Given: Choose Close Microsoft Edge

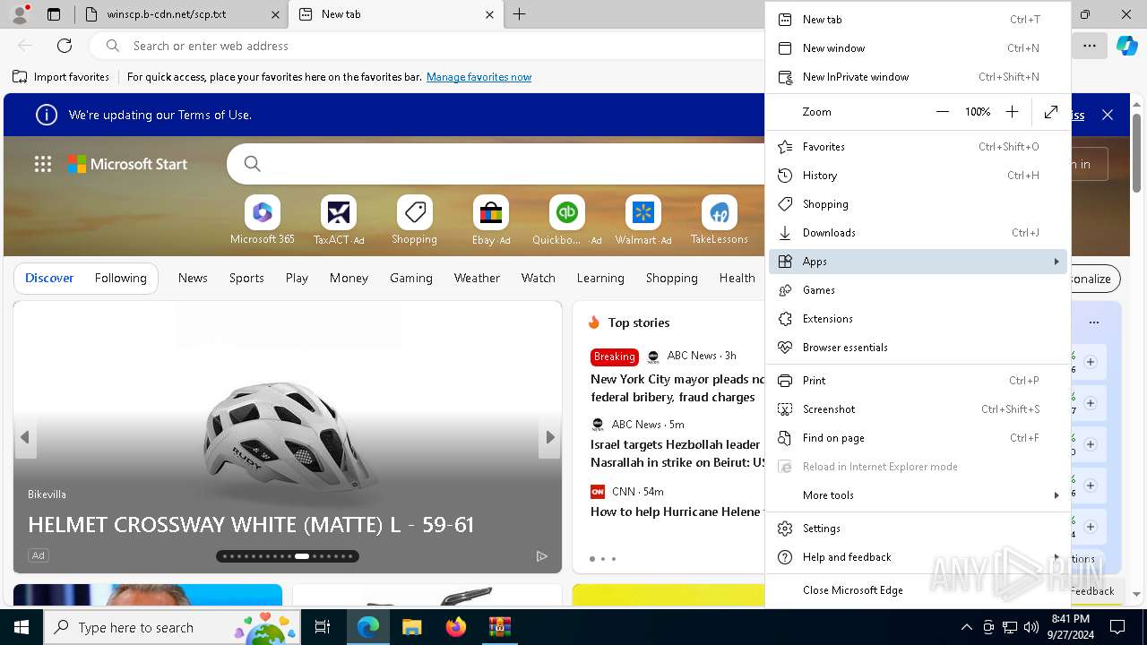Looking at the screenshot, I should coord(918,590).
